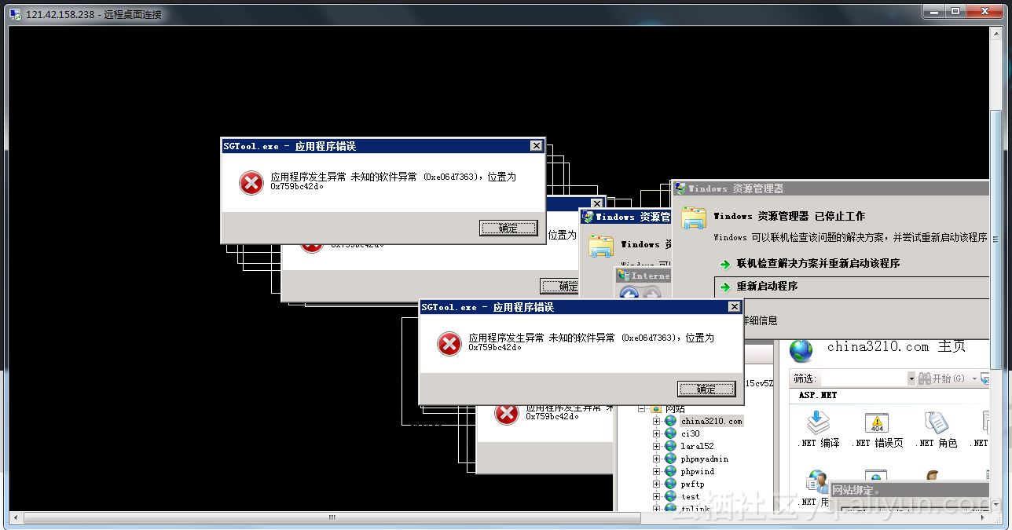This screenshot has width=1012, height=530.
Task: Click 确定 in the top SGTool error dialog
Action: click(508, 228)
